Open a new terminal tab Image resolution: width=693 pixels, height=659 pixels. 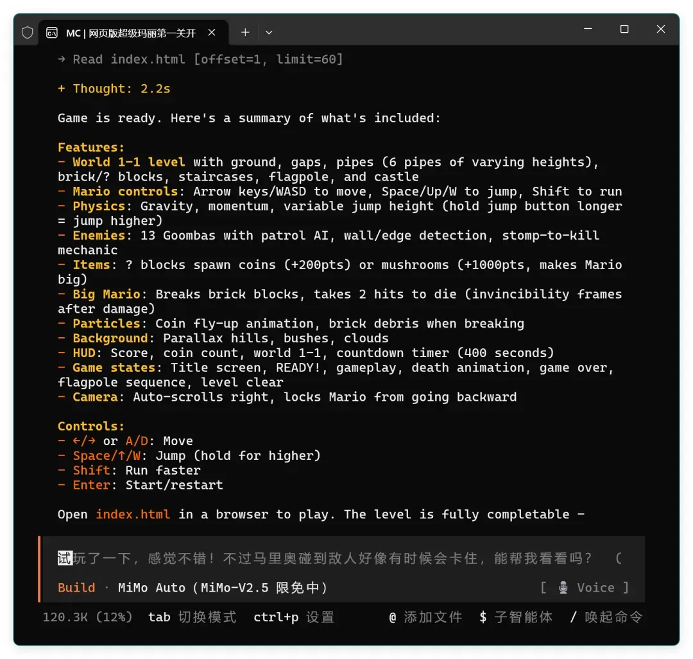[245, 32]
